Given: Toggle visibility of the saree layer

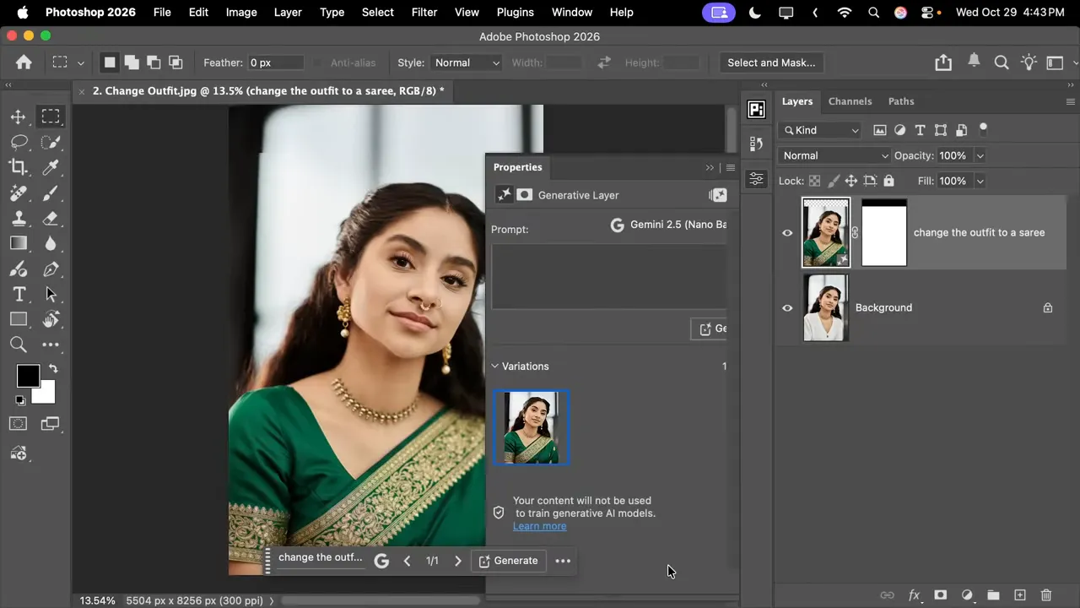Looking at the screenshot, I should (786, 233).
